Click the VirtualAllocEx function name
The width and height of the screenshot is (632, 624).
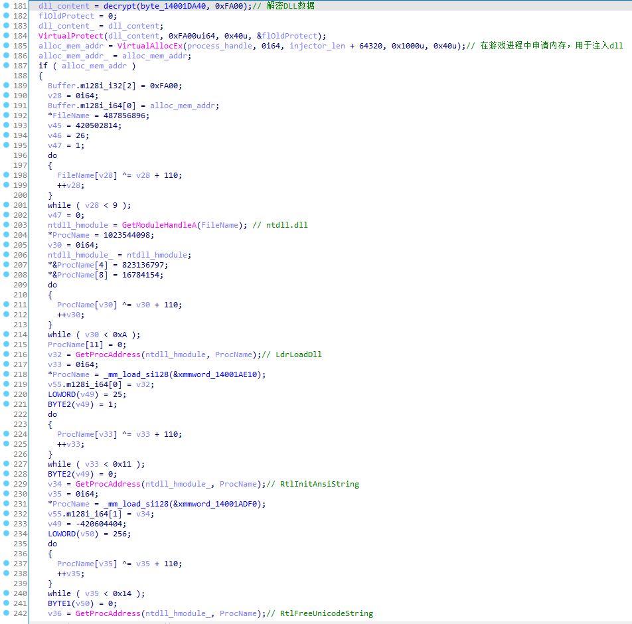click(x=150, y=46)
